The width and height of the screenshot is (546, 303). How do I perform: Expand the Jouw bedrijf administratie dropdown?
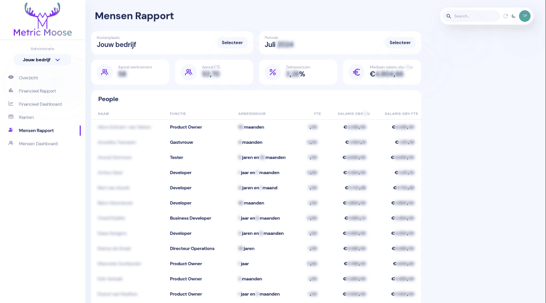click(x=42, y=60)
